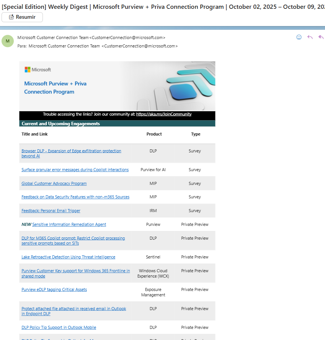
Task: Click the Reply All double-arrow icon
Action: point(321,37)
